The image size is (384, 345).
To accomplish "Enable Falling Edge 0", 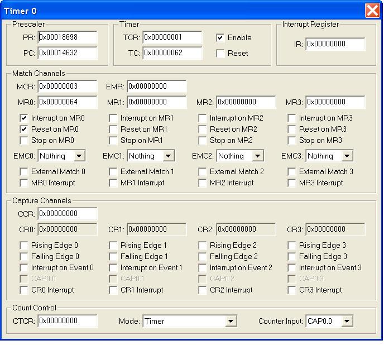I will (x=23, y=257).
